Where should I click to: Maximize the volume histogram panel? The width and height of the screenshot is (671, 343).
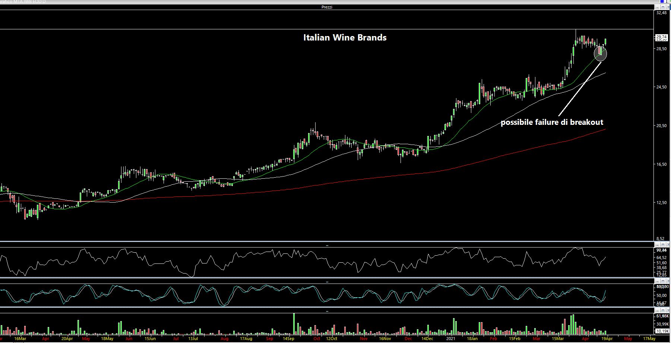click(x=663, y=310)
